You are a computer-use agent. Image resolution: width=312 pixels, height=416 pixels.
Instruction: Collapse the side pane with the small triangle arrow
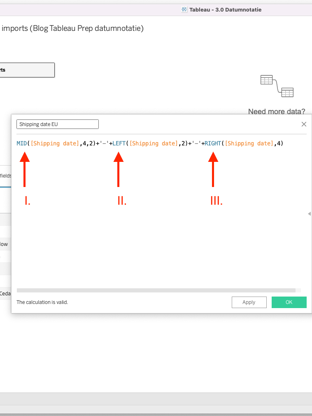pos(309,214)
